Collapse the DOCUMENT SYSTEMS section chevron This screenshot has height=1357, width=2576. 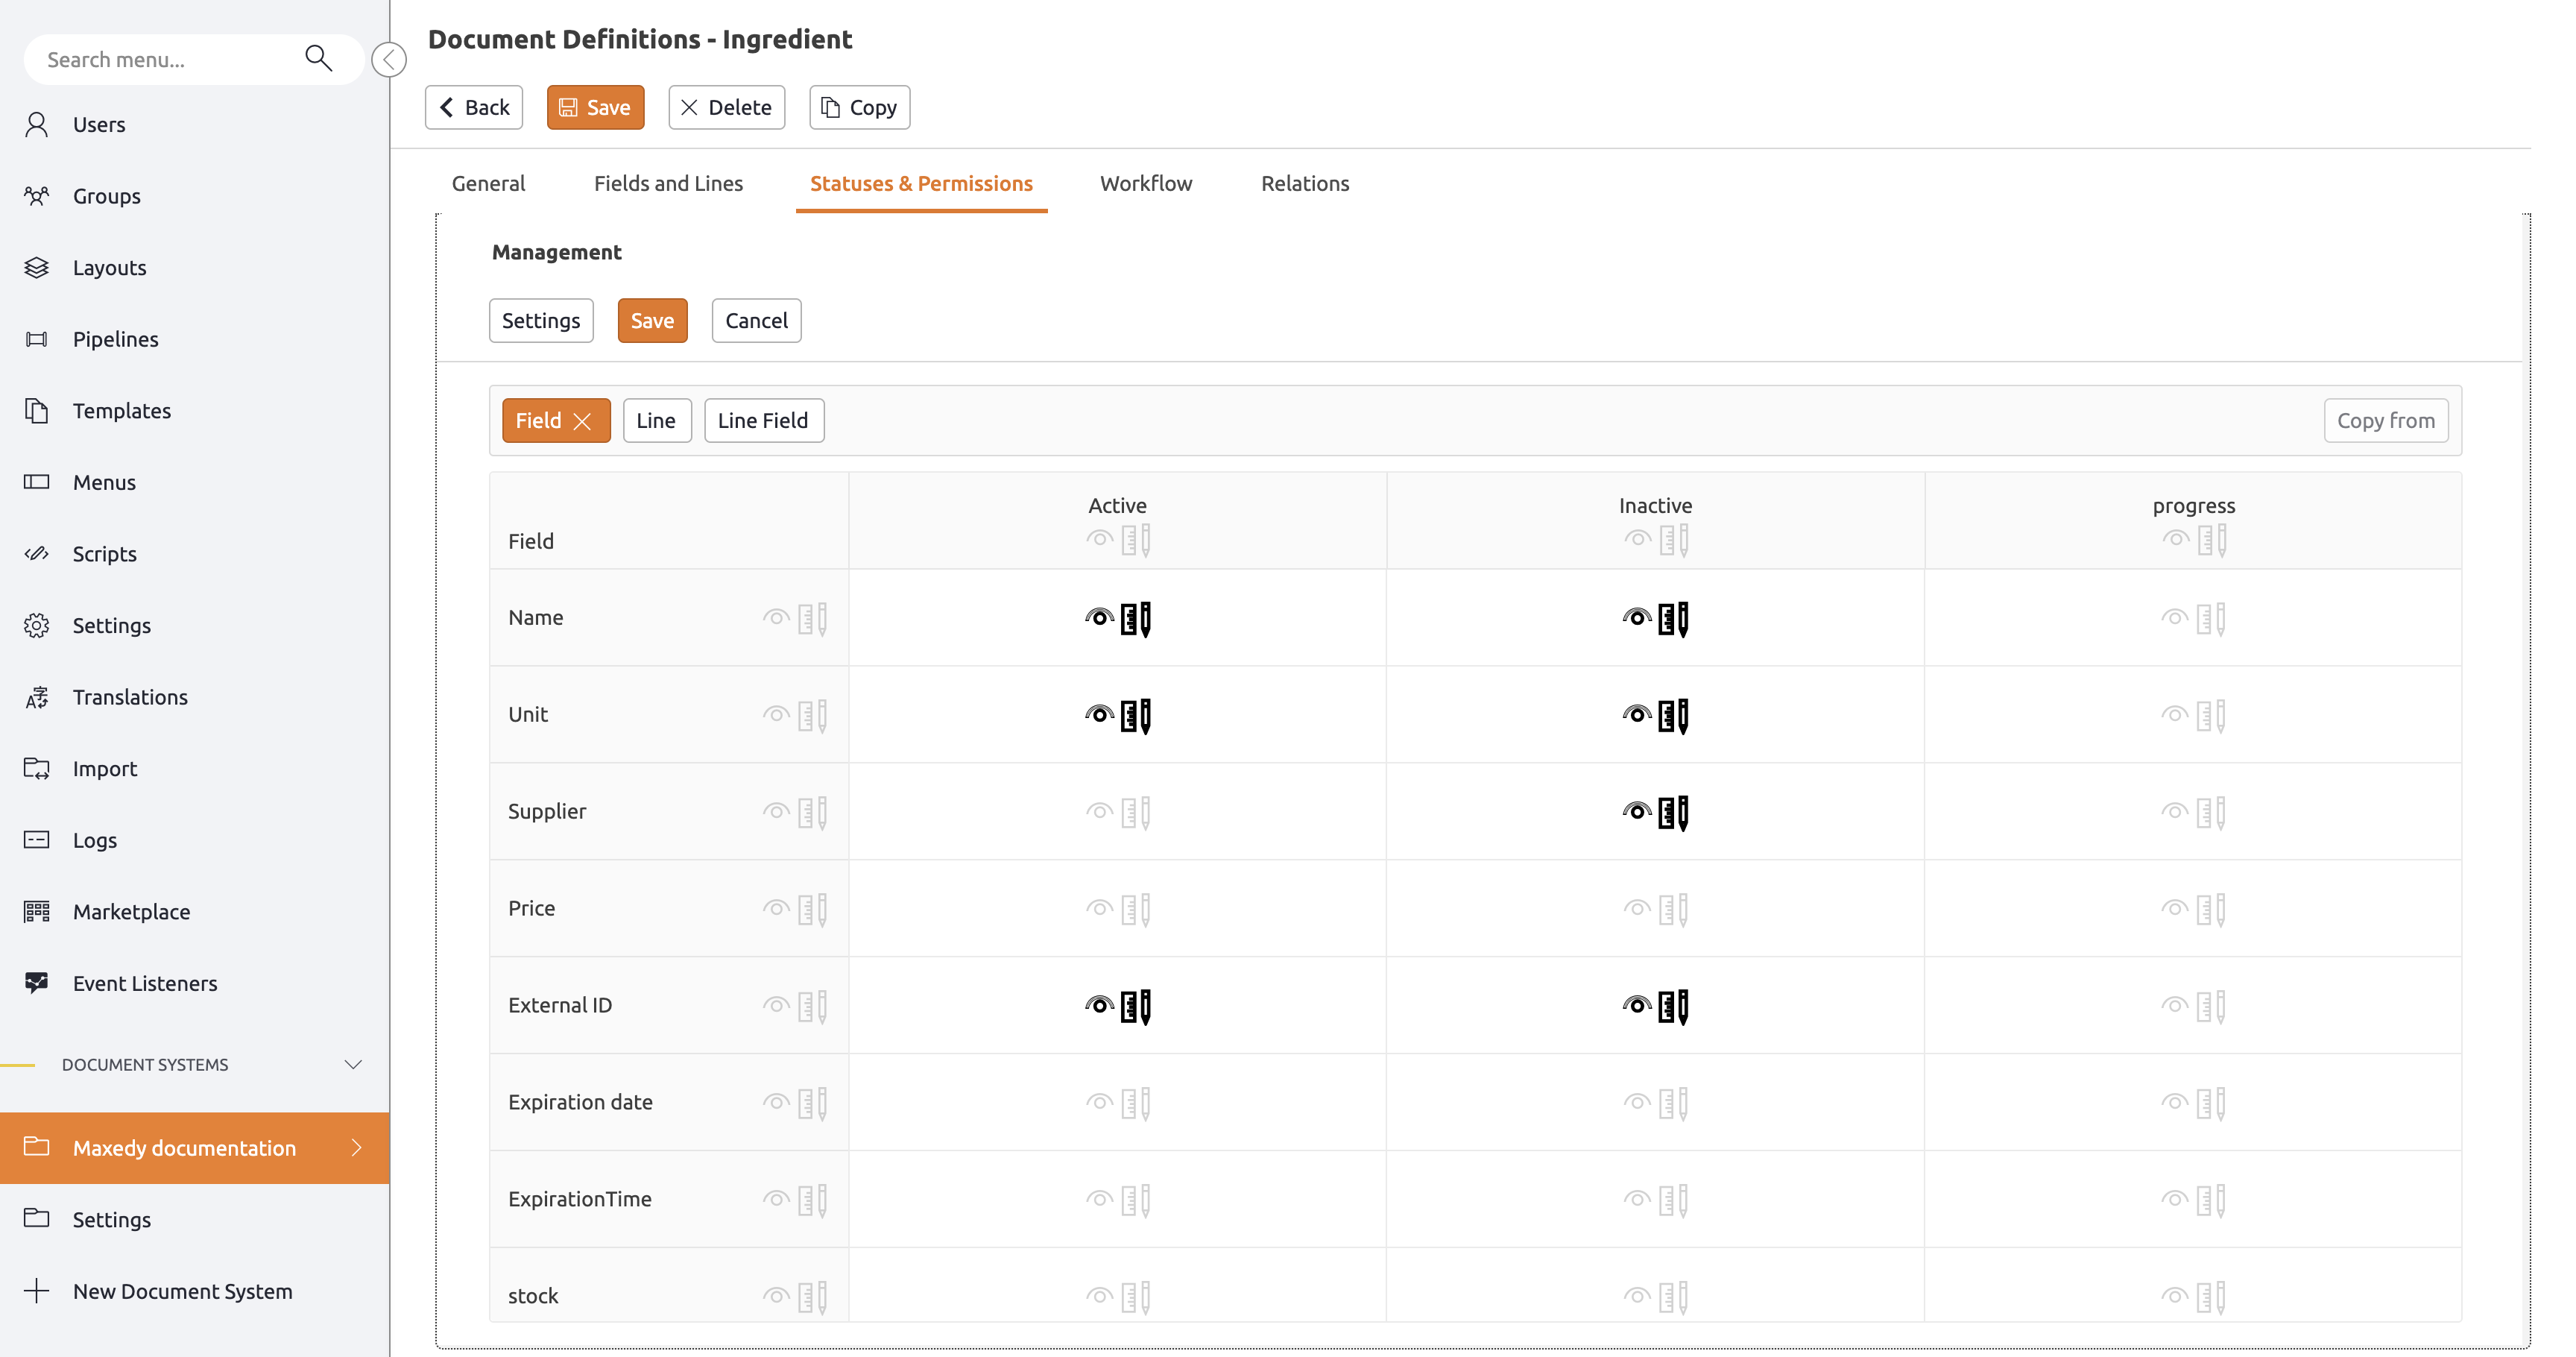(353, 1064)
